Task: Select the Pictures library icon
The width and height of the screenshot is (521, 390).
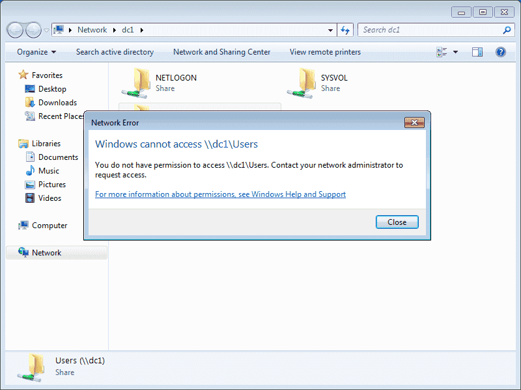Action: point(29,184)
